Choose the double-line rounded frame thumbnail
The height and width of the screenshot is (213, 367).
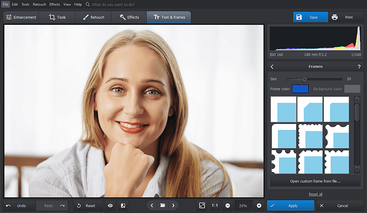283,136
